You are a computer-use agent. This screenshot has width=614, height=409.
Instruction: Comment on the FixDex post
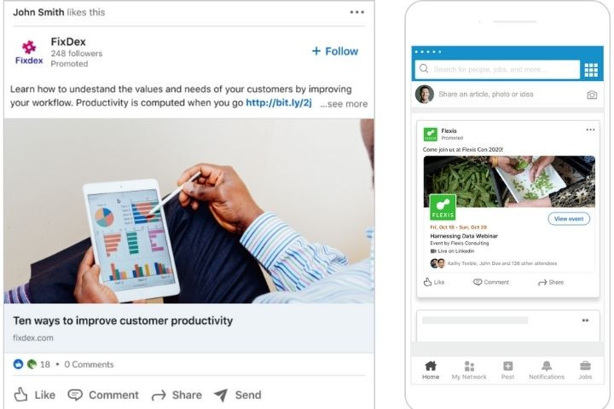pyautogui.click(x=103, y=395)
